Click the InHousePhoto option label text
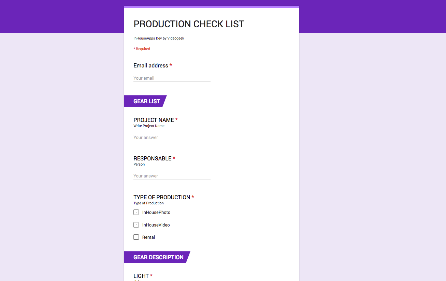 point(156,212)
